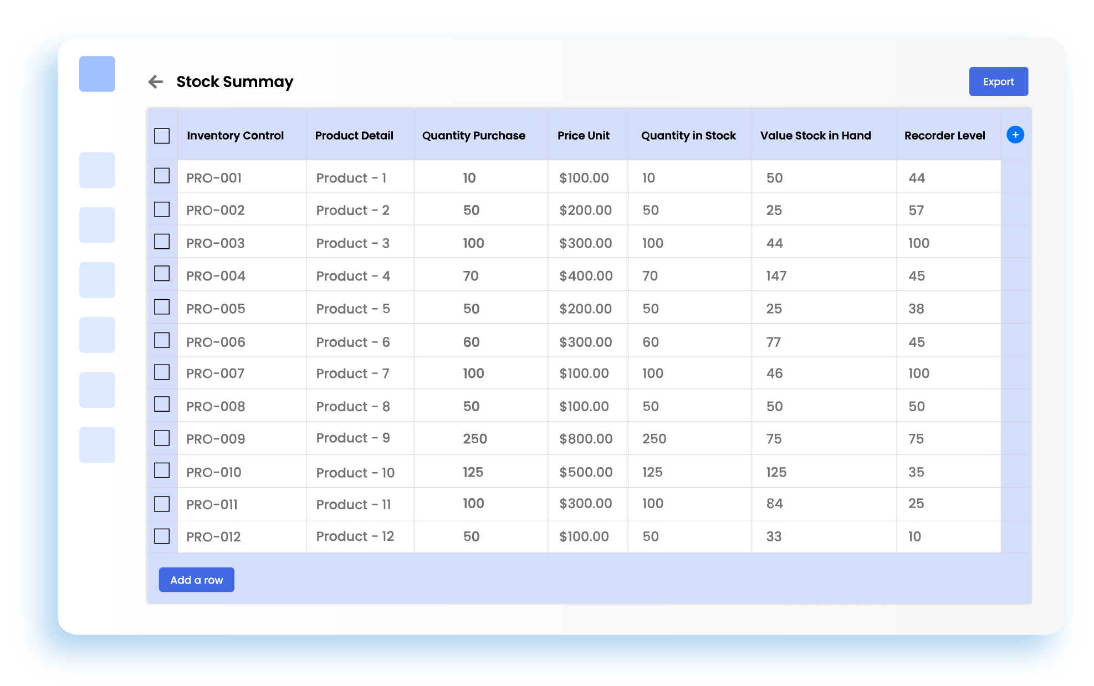Check the box for PRO-001 row

coord(162,176)
